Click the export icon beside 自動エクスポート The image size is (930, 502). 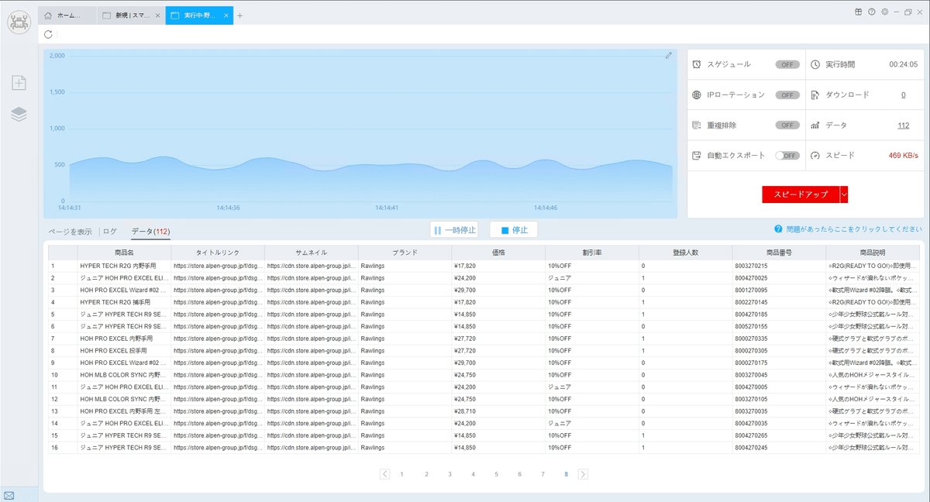pos(697,155)
